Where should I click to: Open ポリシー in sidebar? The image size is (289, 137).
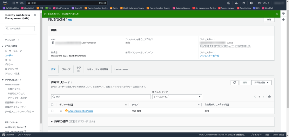[9, 64]
